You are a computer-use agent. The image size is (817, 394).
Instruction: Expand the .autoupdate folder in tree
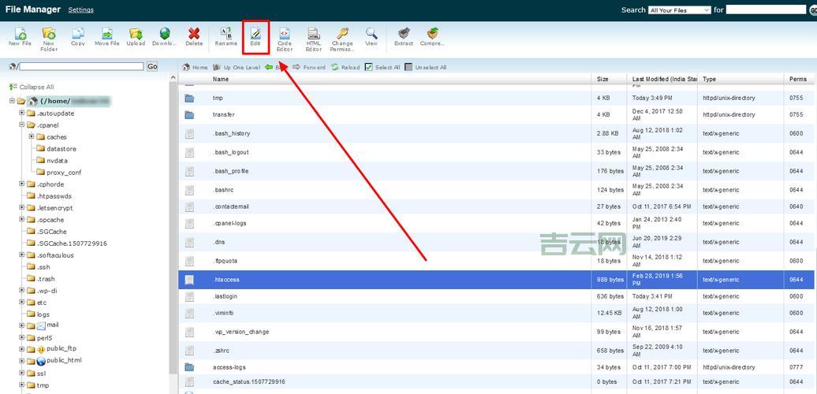22,113
